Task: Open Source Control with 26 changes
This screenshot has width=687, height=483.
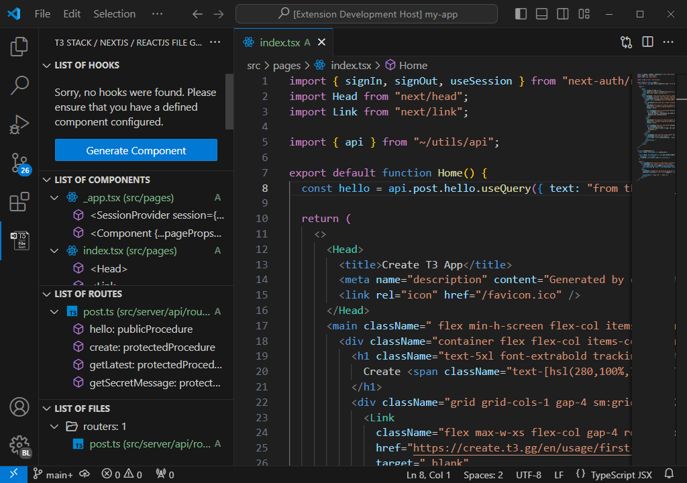Action: [x=19, y=163]
